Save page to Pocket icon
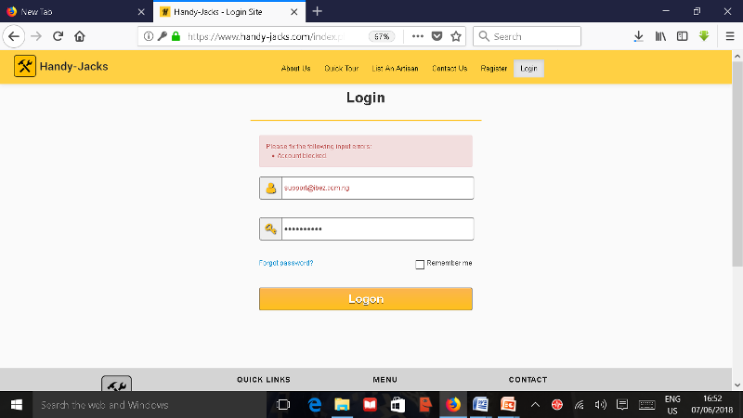 tap(437, 36)
